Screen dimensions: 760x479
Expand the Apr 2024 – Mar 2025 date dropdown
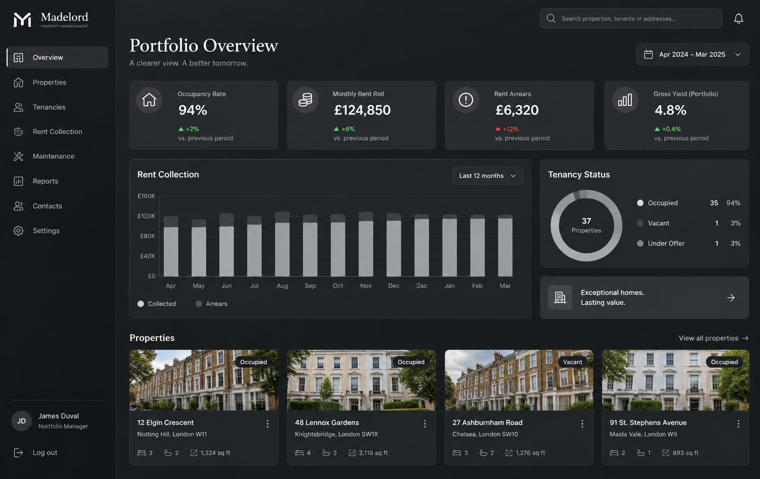[x=693, y=54]
